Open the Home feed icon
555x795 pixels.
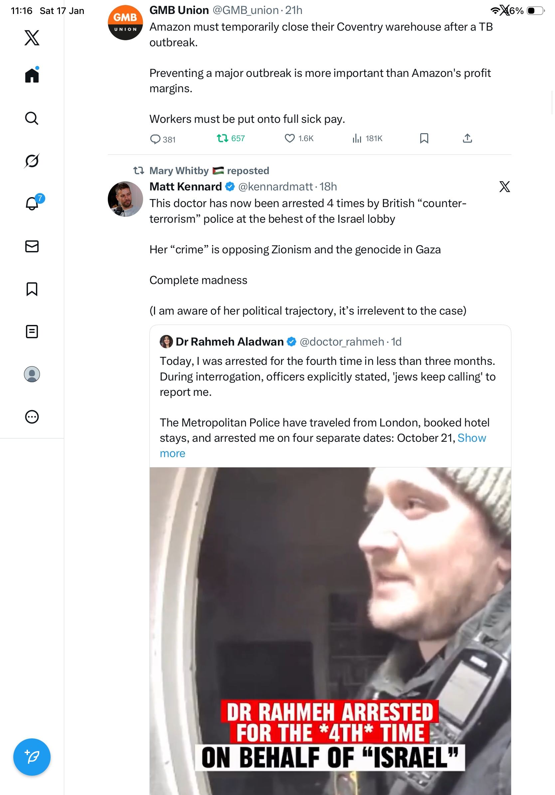[32, 75]
